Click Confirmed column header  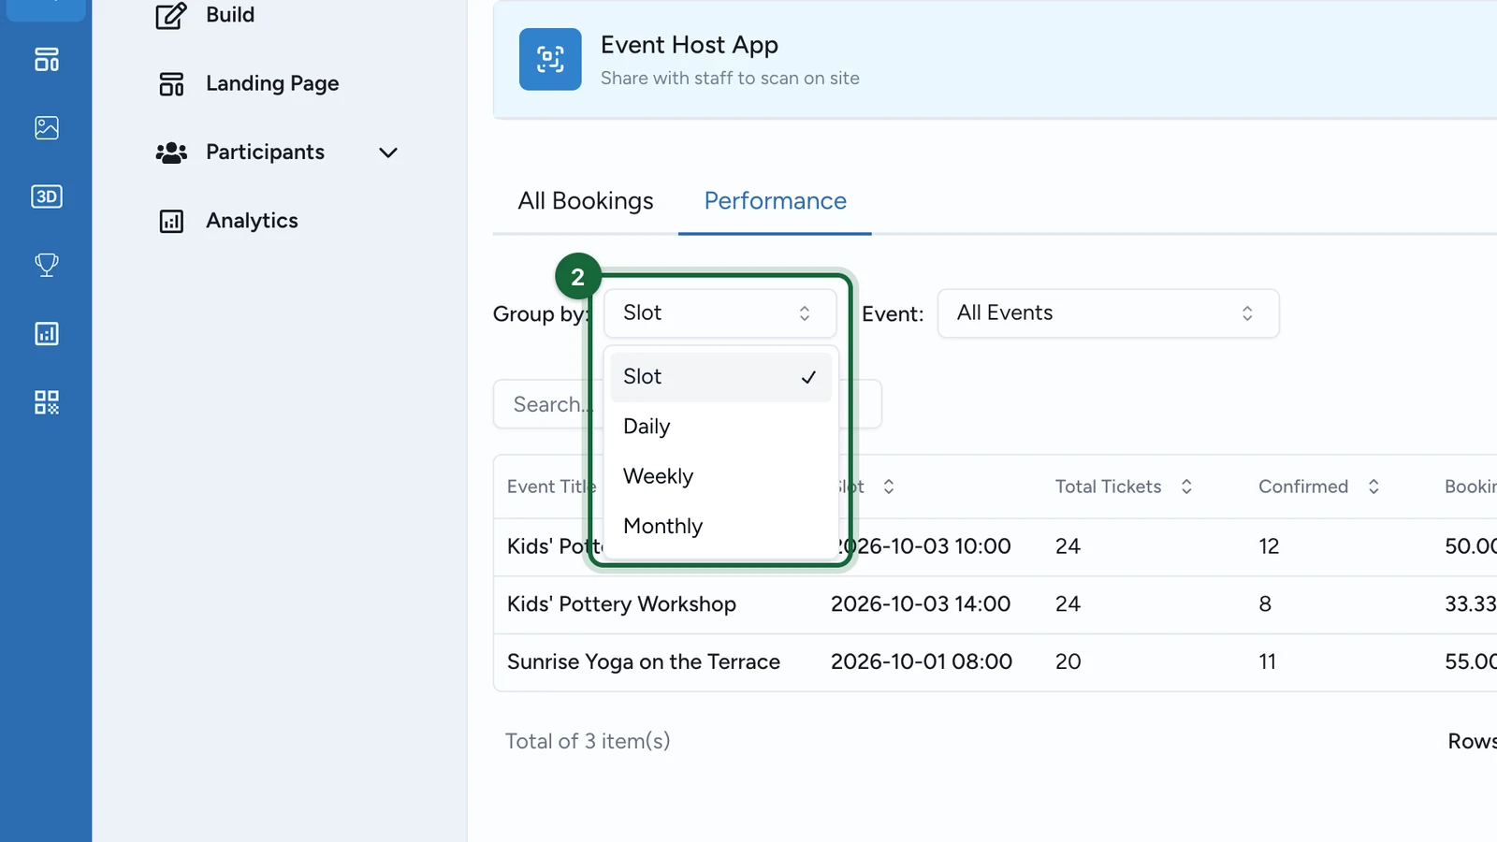point(1302,486)
